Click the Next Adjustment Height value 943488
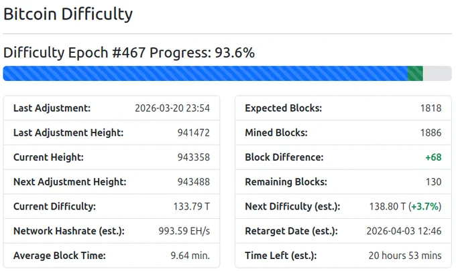The height and width of the screenshot is (271, 456). click(193, 182)
